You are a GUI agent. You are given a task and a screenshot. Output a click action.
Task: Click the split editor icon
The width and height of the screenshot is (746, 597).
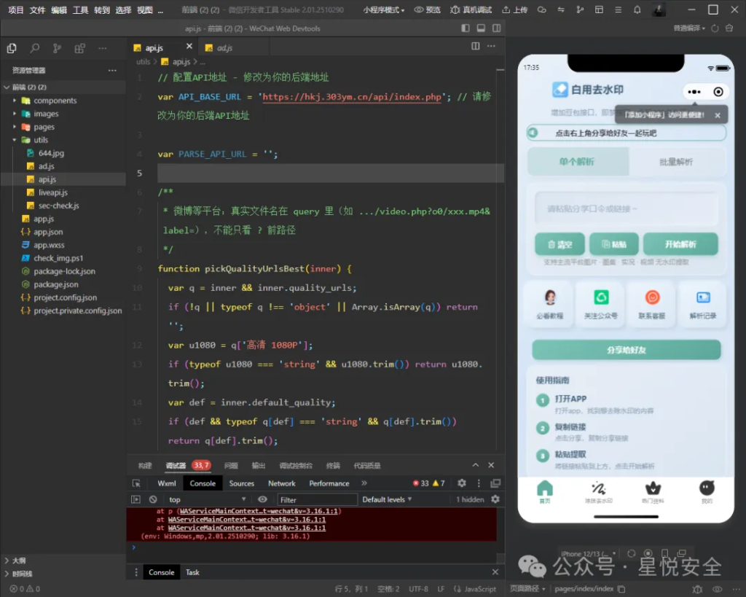point(475,46)
